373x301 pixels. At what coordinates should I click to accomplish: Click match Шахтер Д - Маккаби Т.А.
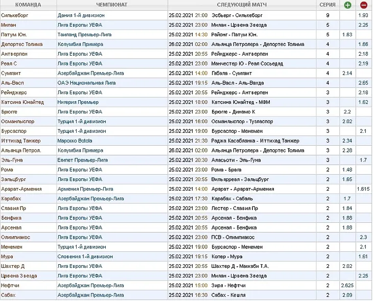coord(240,266)
